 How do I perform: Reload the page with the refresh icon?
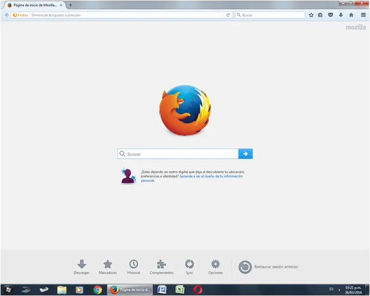(228, 15)
